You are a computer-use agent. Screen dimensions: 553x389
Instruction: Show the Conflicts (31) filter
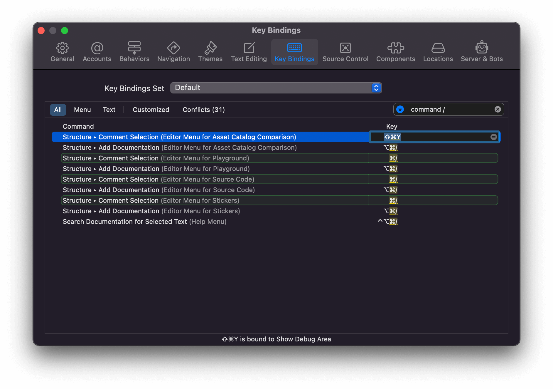[x=204, y=110]
